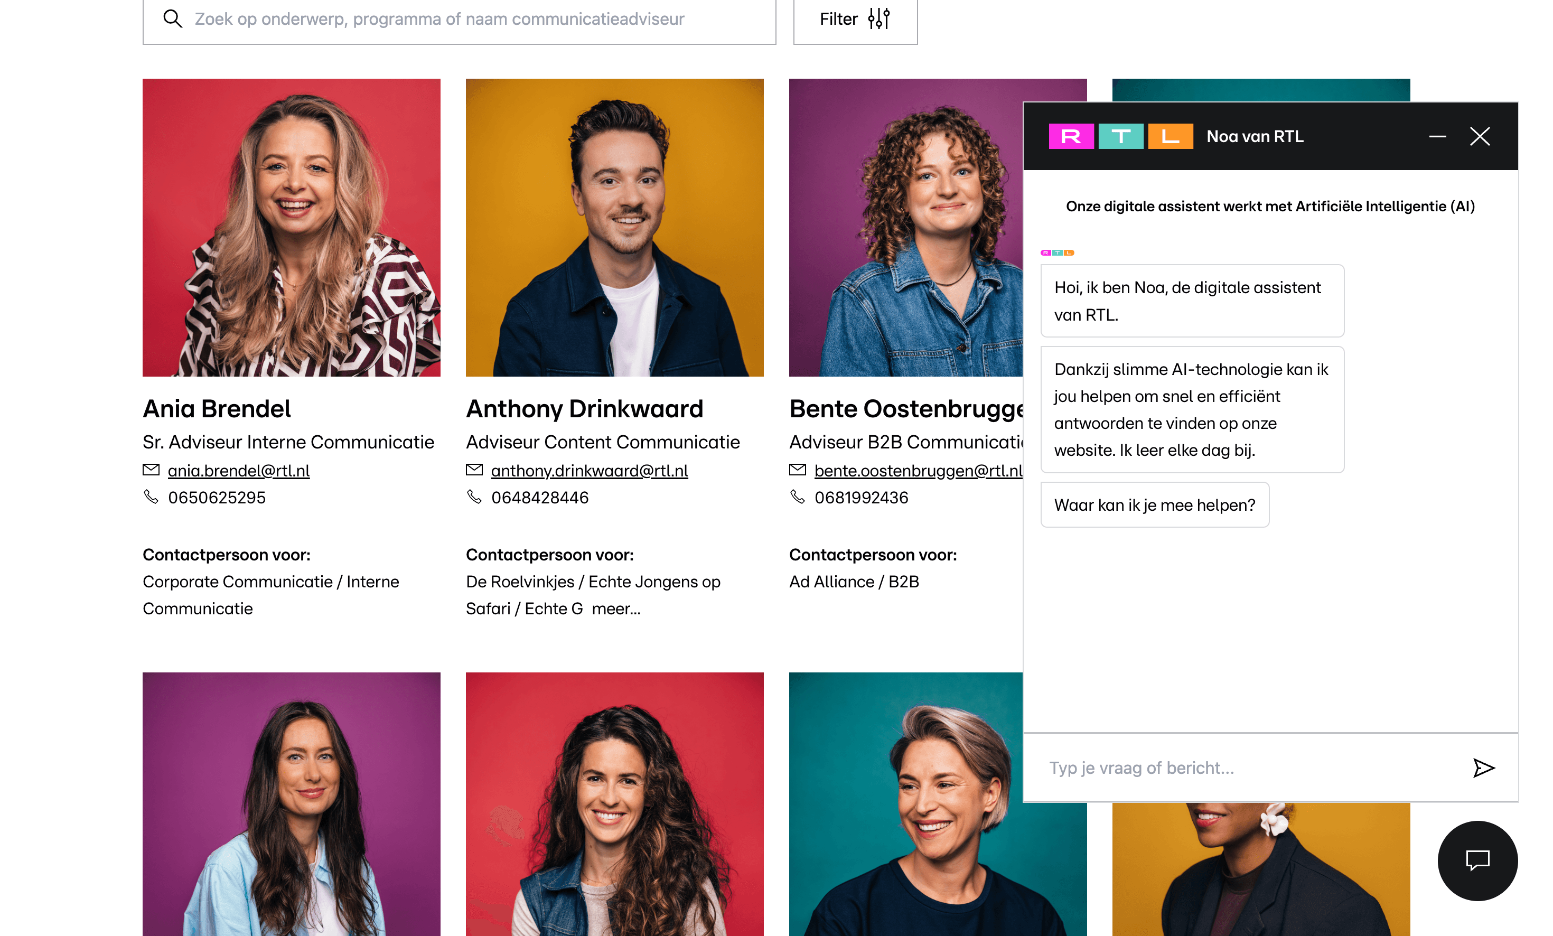Viewport: 1553px width, 936px height.
Task: Minimize the Noa van RTL chat
Action: pyautogui.click(x=1438, y=136)
